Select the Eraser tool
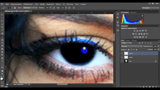The height and width of the screenshot is (90, 160). [x=2, y=46]
